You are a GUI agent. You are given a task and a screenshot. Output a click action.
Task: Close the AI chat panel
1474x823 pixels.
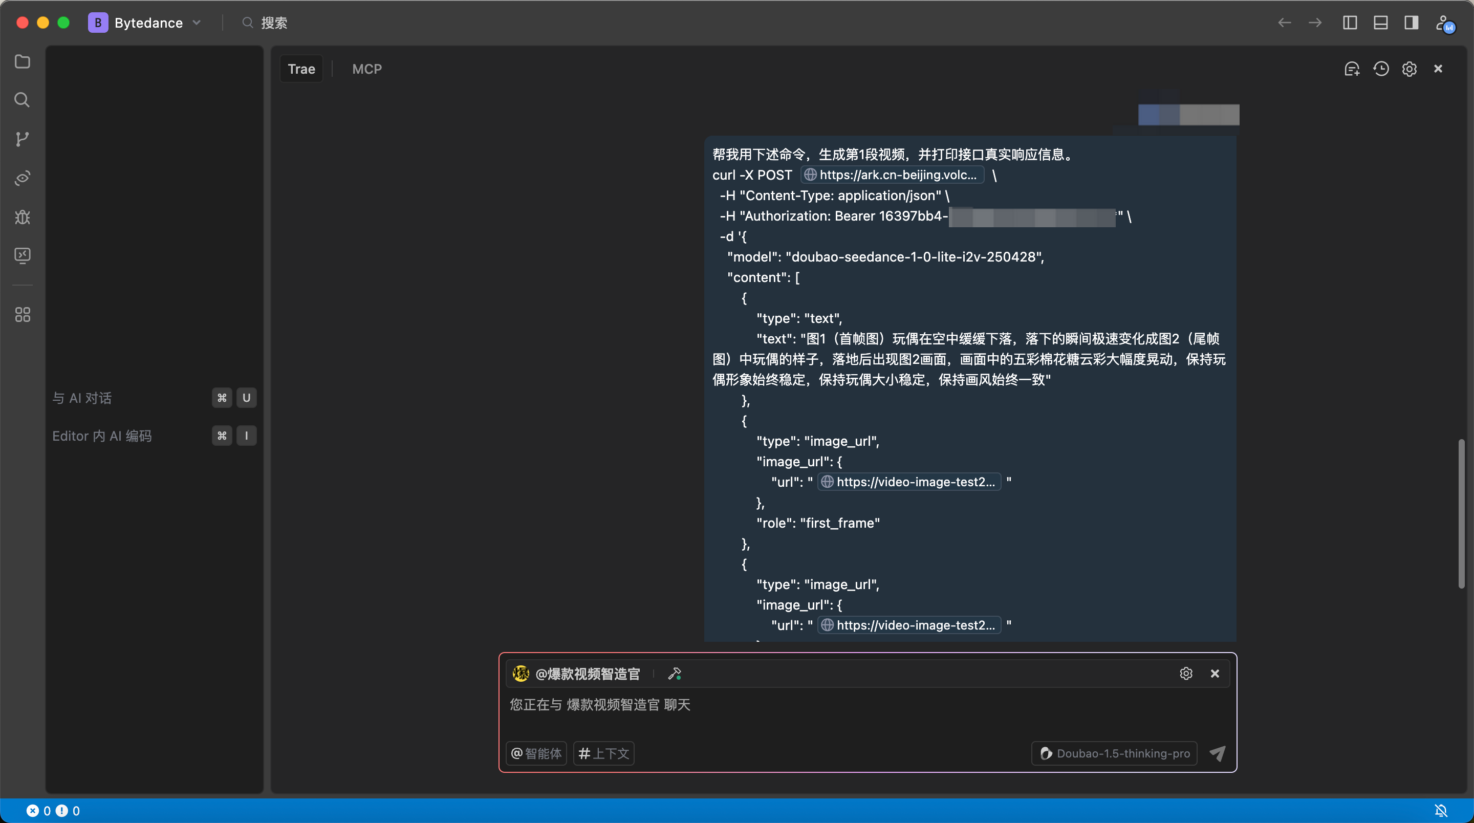pyautogui.click(x=1438, y=69)
